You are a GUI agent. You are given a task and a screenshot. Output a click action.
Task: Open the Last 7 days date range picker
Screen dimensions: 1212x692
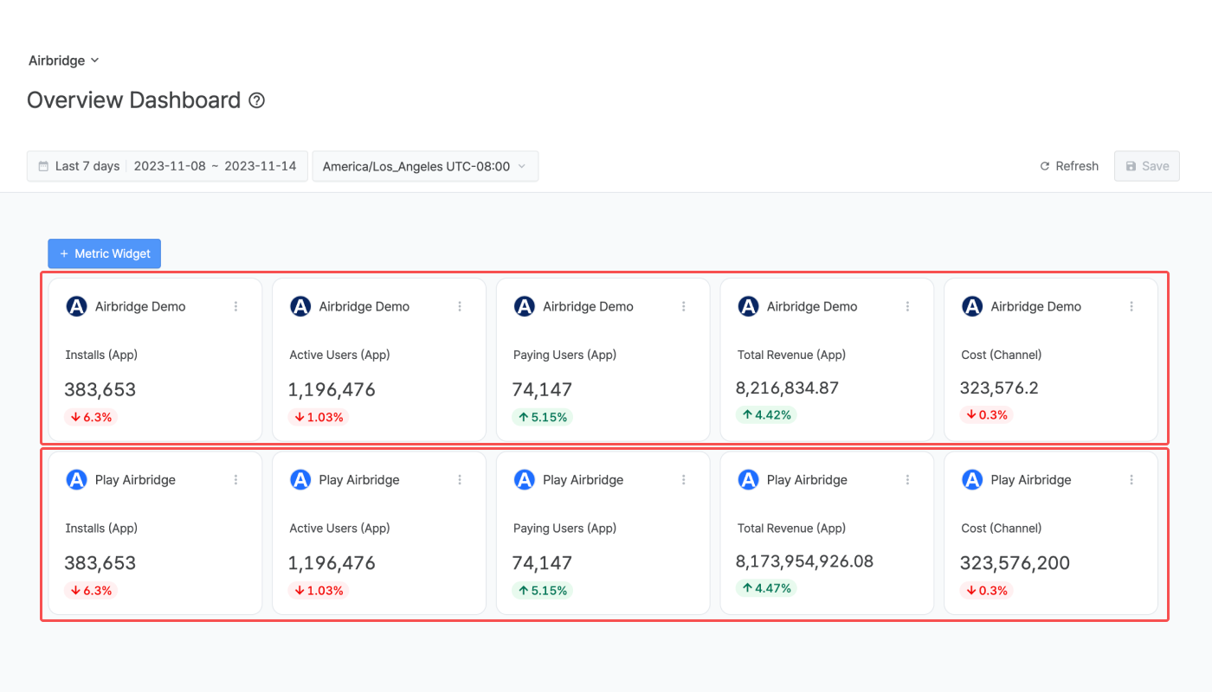tap(167, 166)
